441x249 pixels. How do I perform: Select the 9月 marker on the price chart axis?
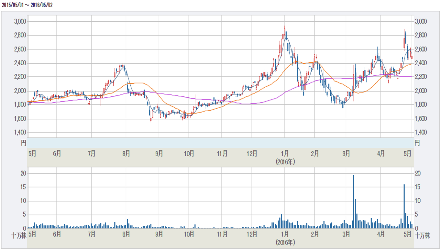[x=159, y=153]
